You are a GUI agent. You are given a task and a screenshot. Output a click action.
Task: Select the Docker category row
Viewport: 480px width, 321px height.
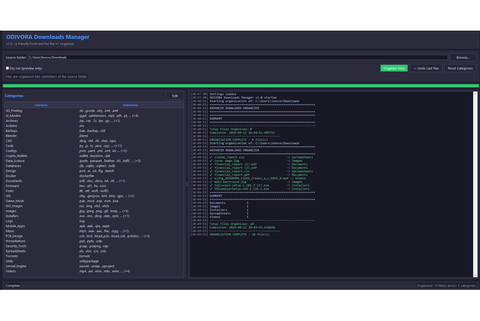[94, 176]
